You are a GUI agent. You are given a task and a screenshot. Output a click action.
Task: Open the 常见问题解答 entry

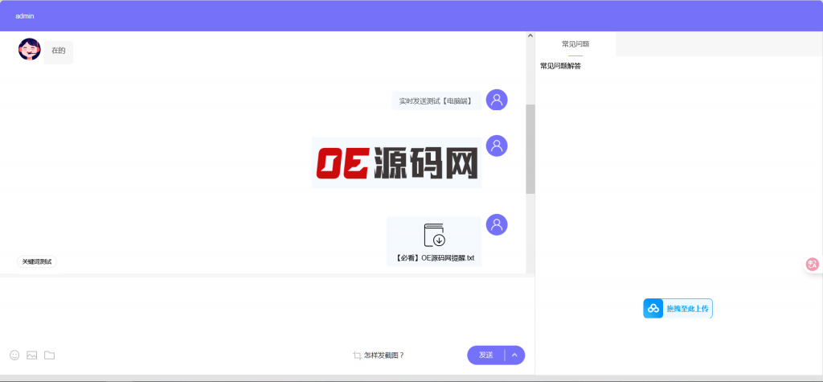tap(560, 66)
